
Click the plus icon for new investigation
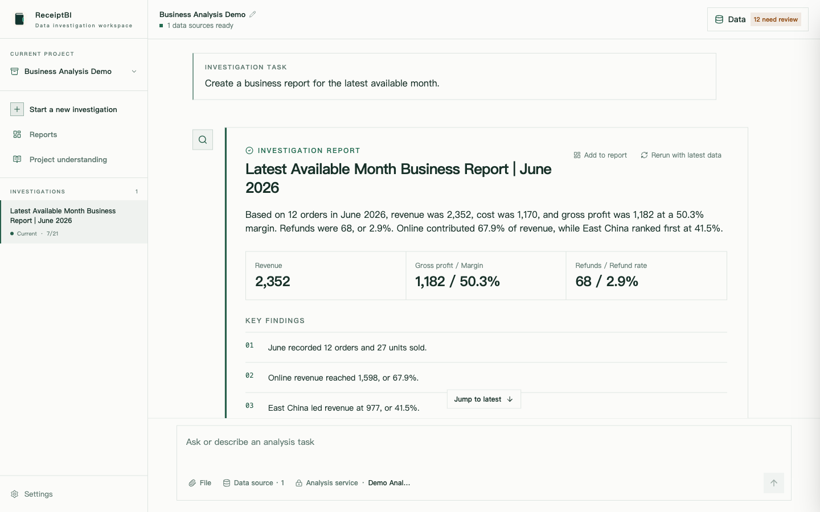(17, 109)
